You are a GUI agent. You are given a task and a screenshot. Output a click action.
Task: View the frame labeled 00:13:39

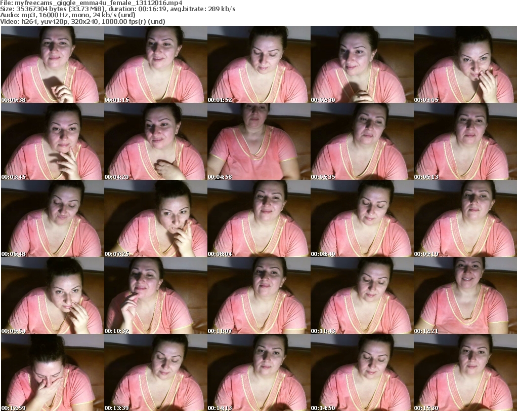[156, 372]
